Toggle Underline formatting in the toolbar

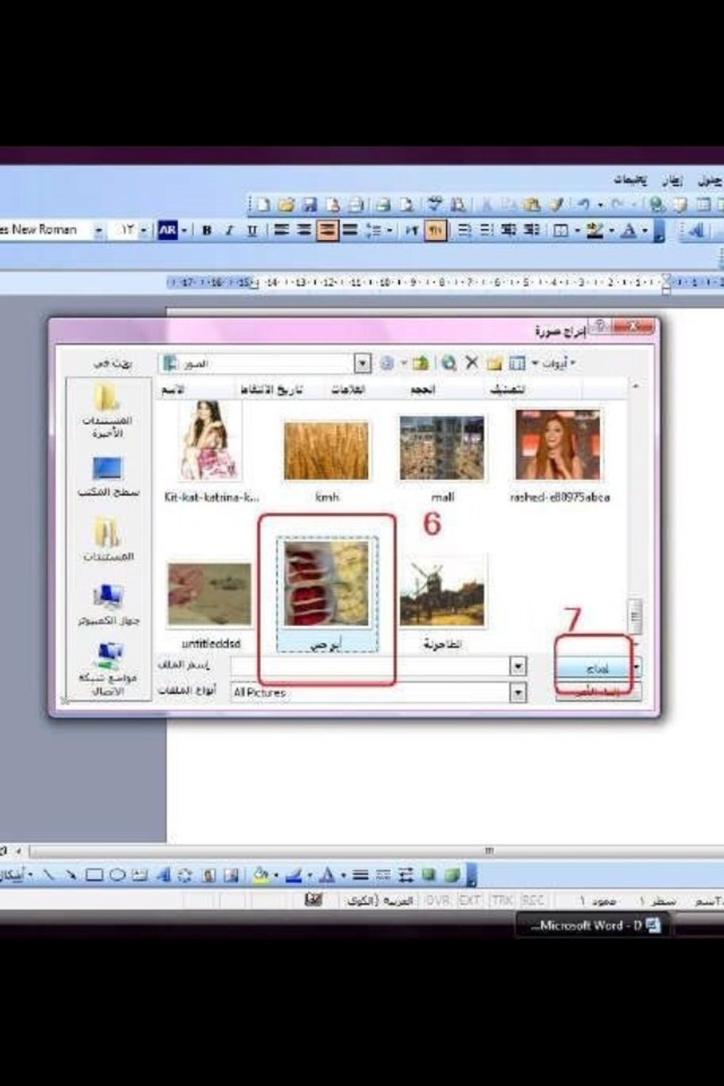point(252,230)
